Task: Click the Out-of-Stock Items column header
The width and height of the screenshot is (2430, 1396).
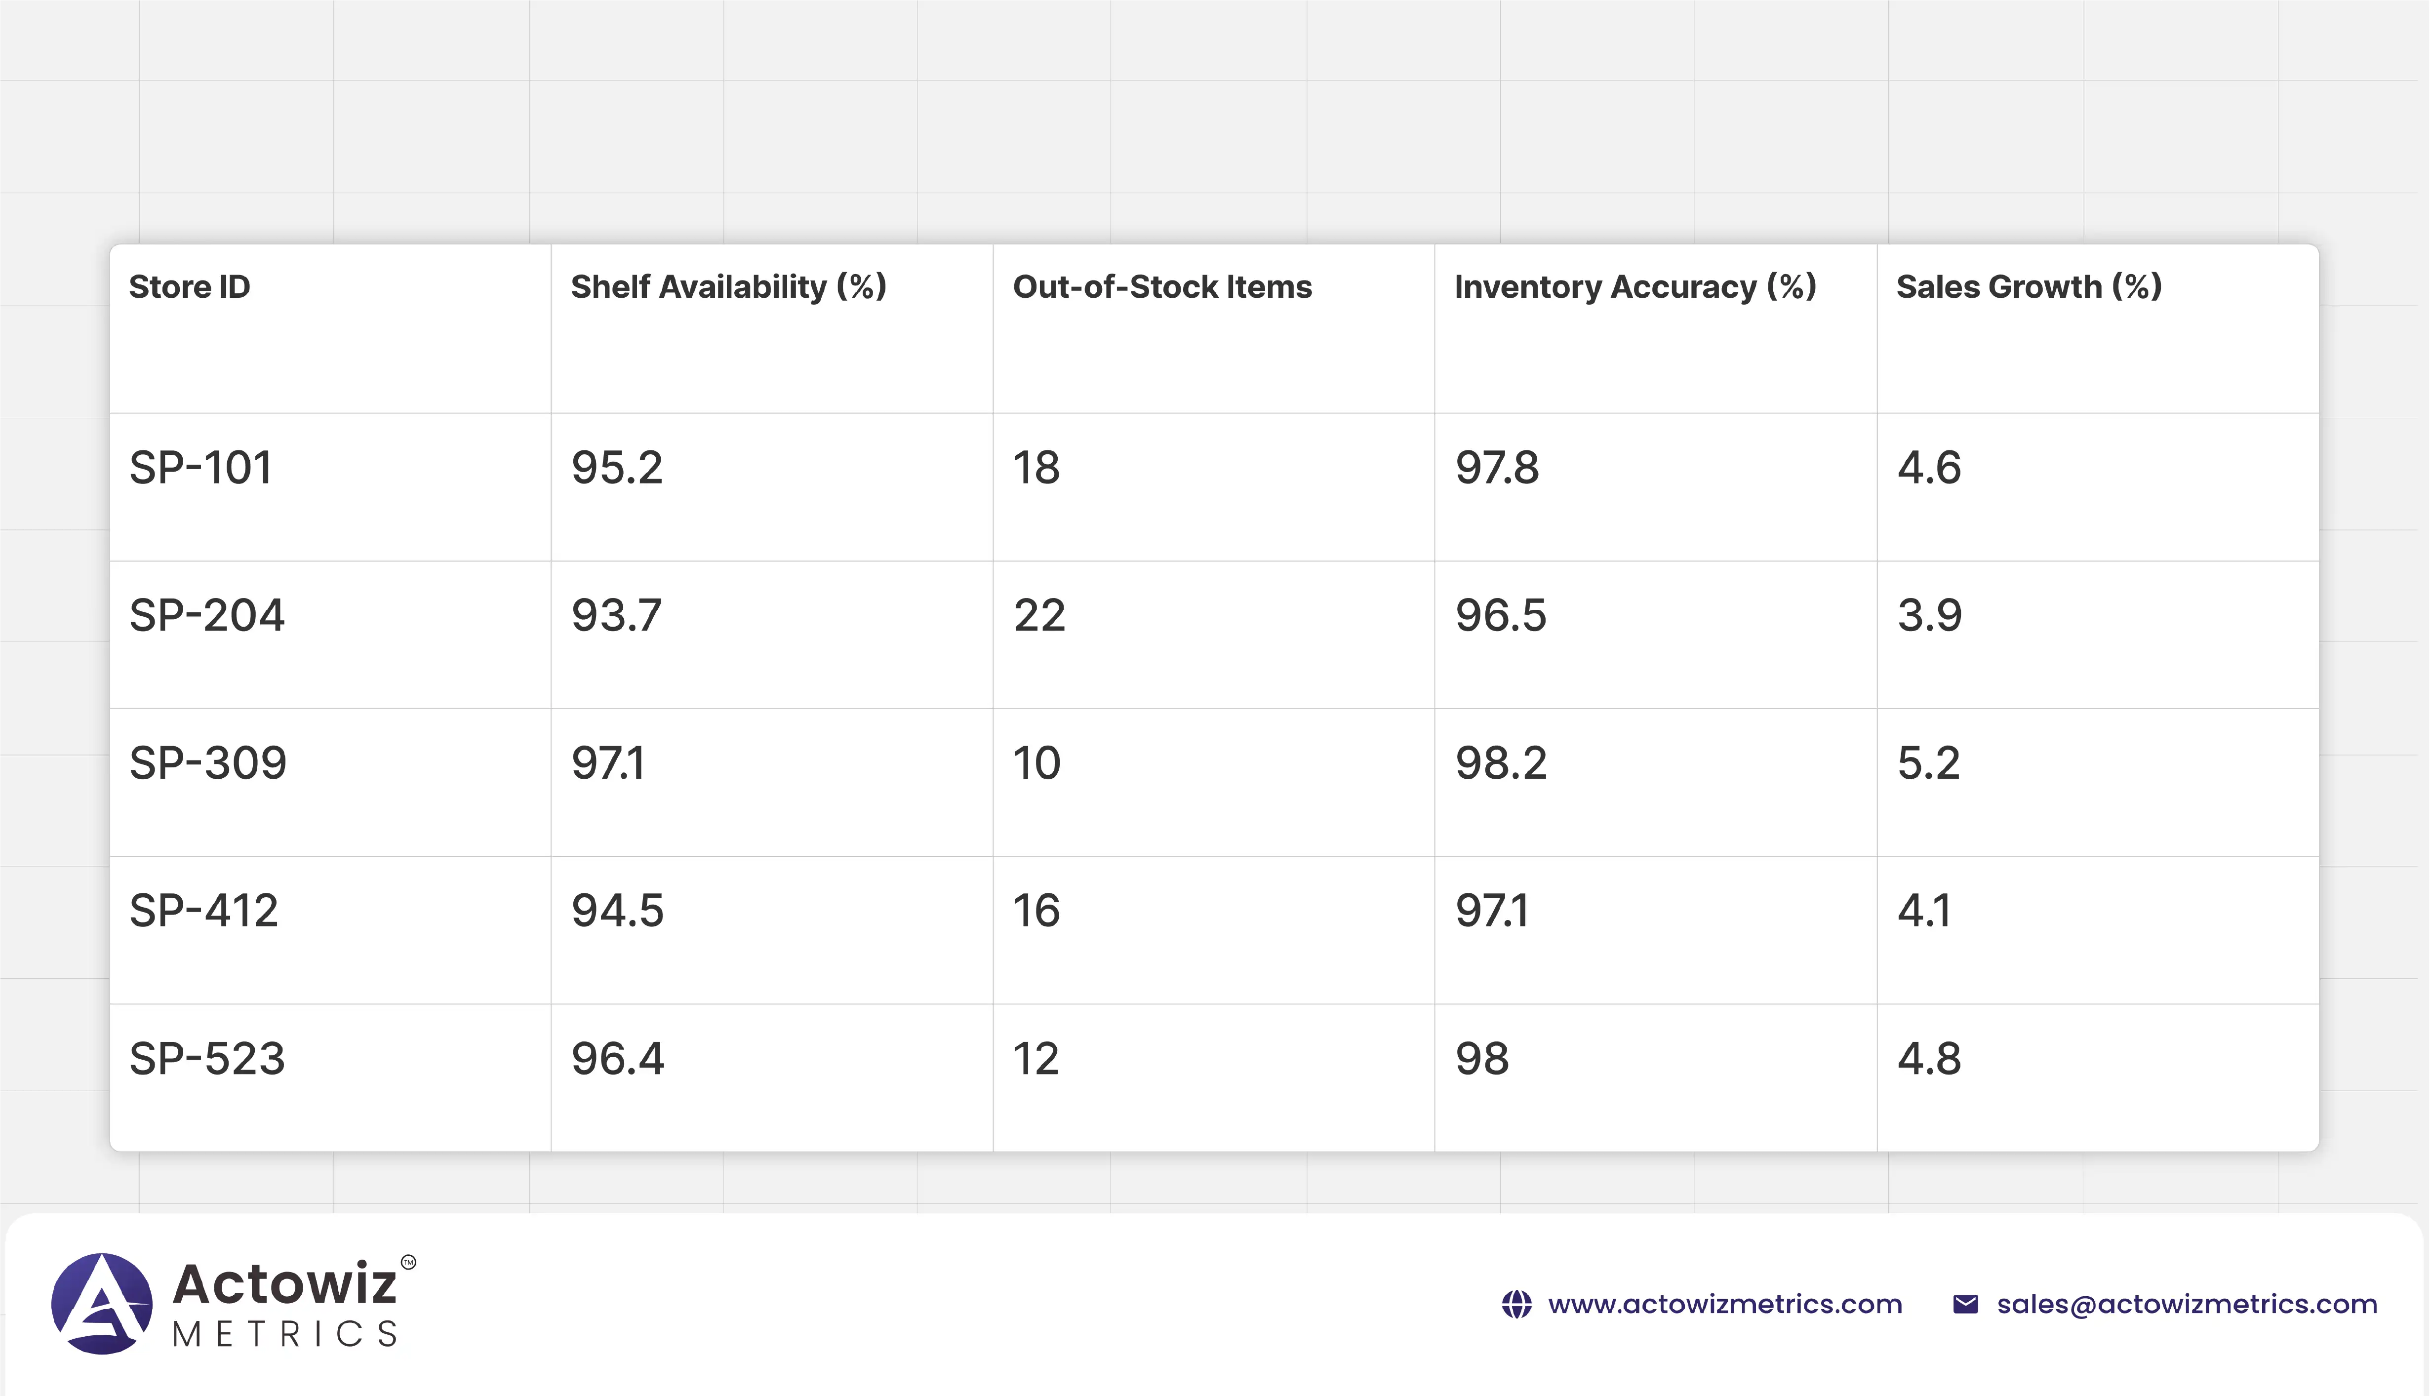Action: (x=1162, y=287)
